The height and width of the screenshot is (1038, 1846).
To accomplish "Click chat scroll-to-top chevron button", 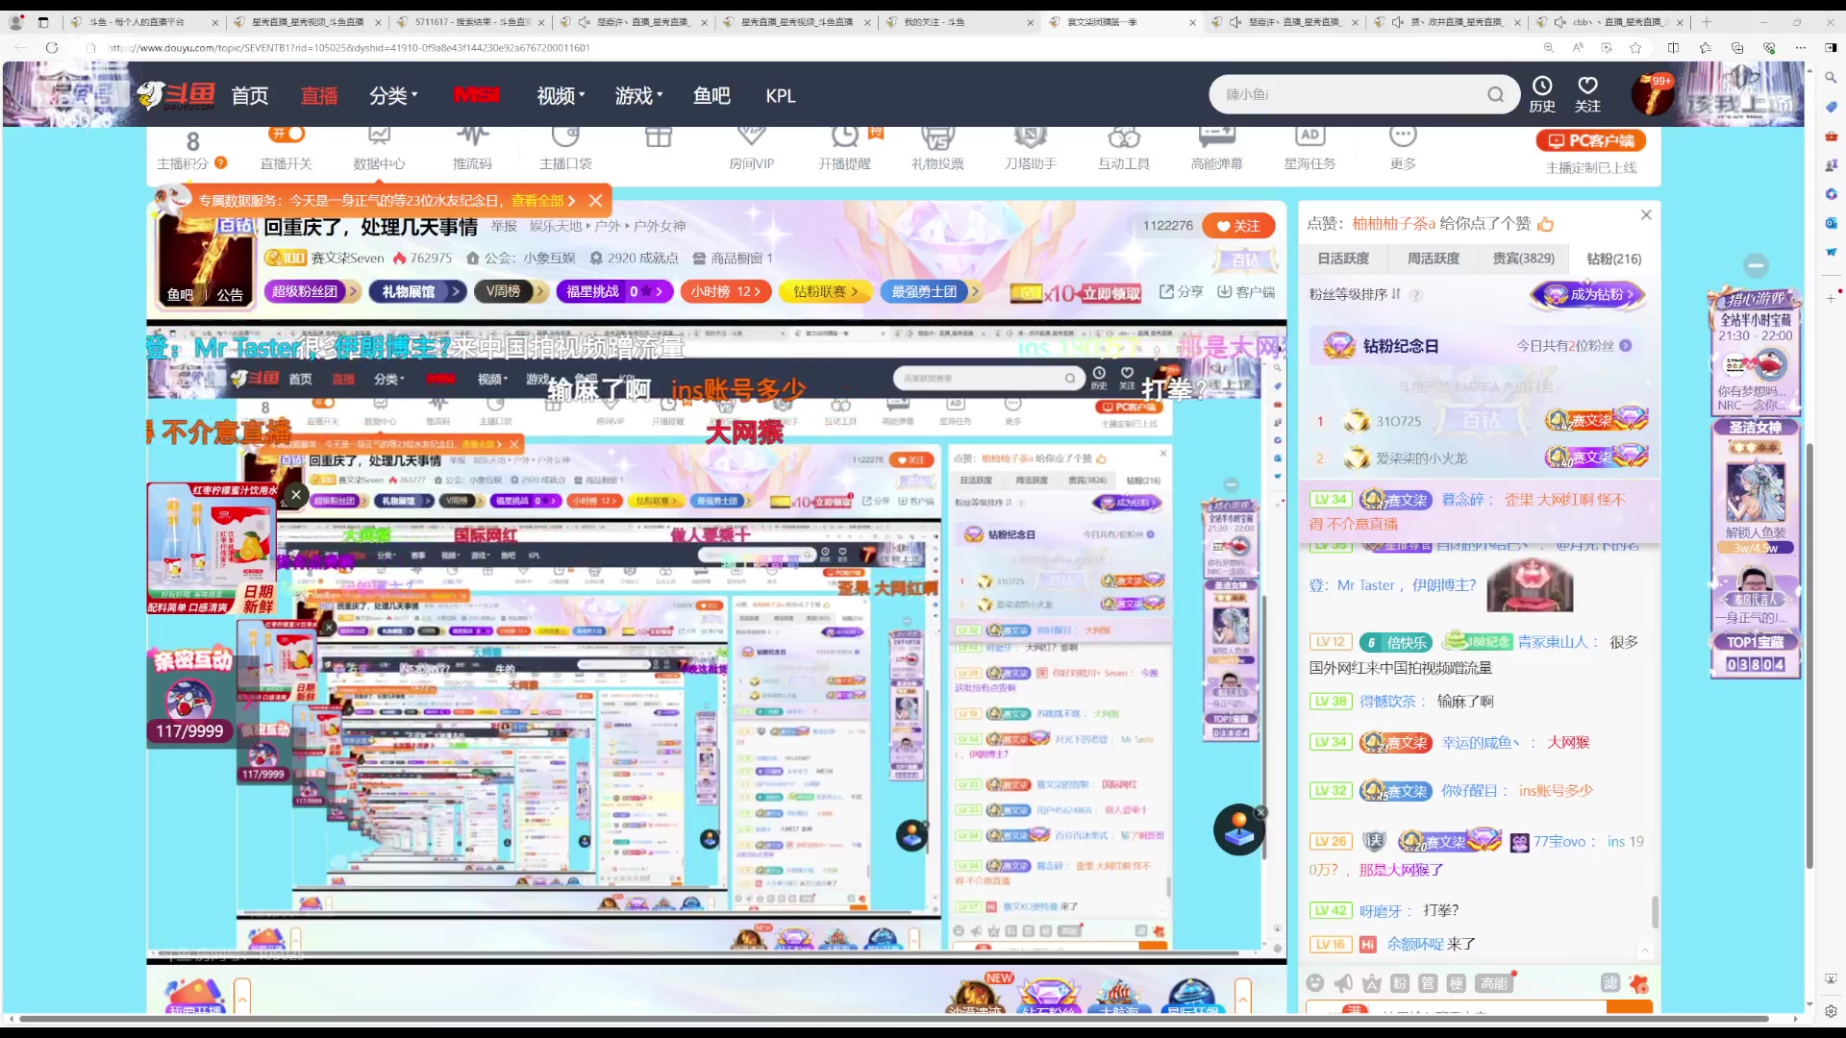I will click(x=1645, y=951).
